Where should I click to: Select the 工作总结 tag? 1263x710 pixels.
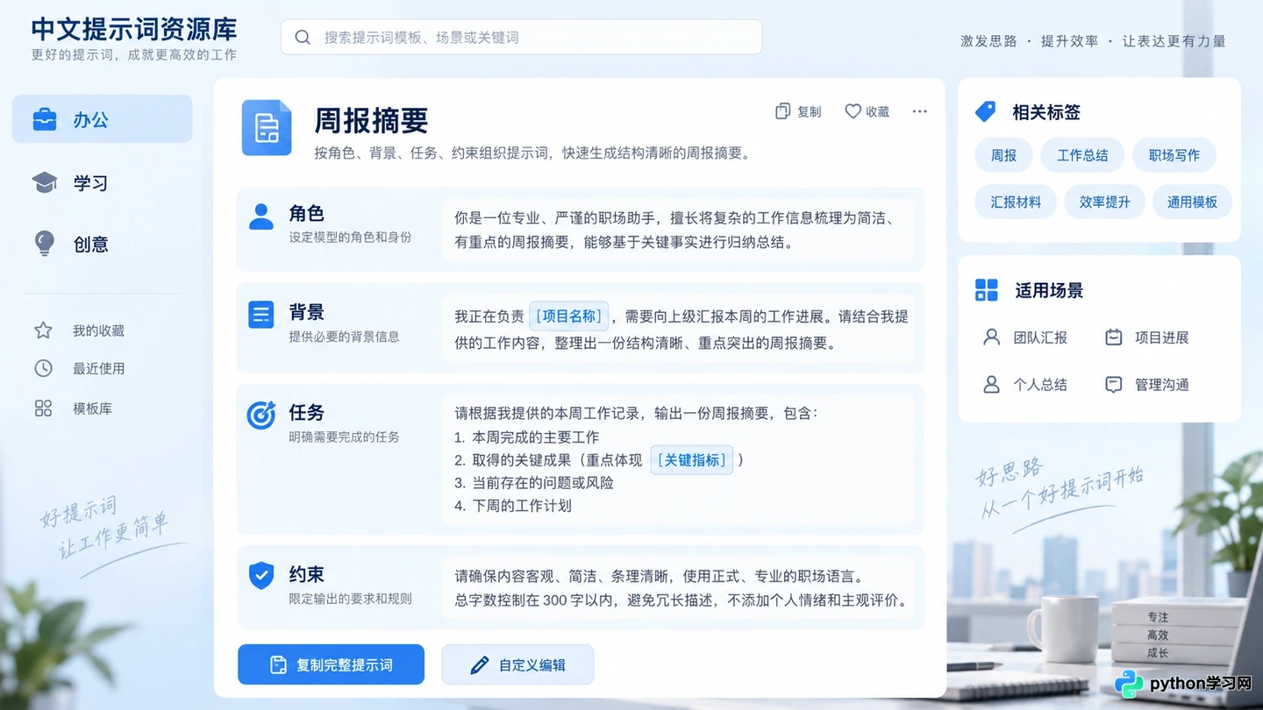pos(1082,155)
